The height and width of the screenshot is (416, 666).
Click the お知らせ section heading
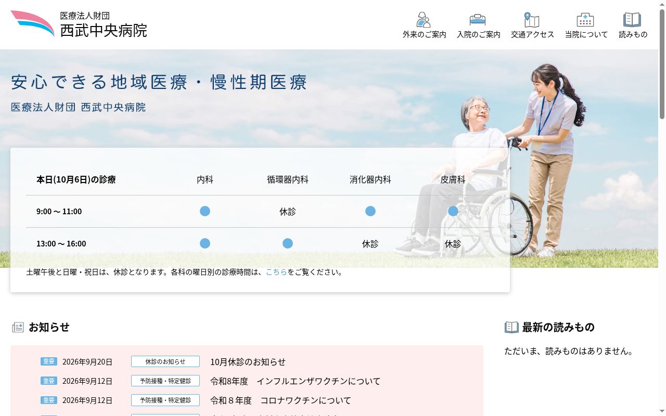pyautogui.click(x=49, y=327)
